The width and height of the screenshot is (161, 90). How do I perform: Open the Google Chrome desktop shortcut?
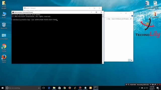click(4, 48)
